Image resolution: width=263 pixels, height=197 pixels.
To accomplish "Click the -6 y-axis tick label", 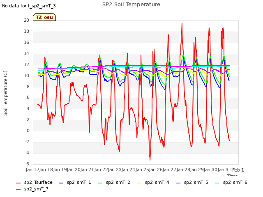I will pyautogui.click(x=27, y=164).
